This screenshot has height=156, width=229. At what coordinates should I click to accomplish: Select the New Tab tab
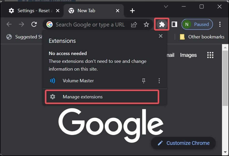(94, 11)
